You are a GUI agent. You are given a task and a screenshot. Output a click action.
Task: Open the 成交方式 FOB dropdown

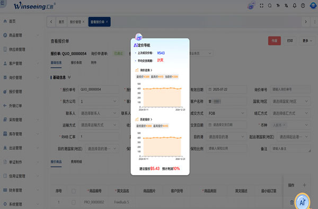[226, 113]
